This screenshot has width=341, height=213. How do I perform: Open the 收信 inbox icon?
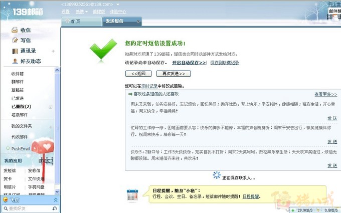coord(15,30)
